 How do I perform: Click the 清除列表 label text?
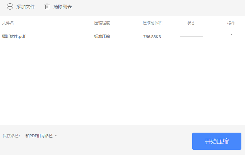click(63, 7)
